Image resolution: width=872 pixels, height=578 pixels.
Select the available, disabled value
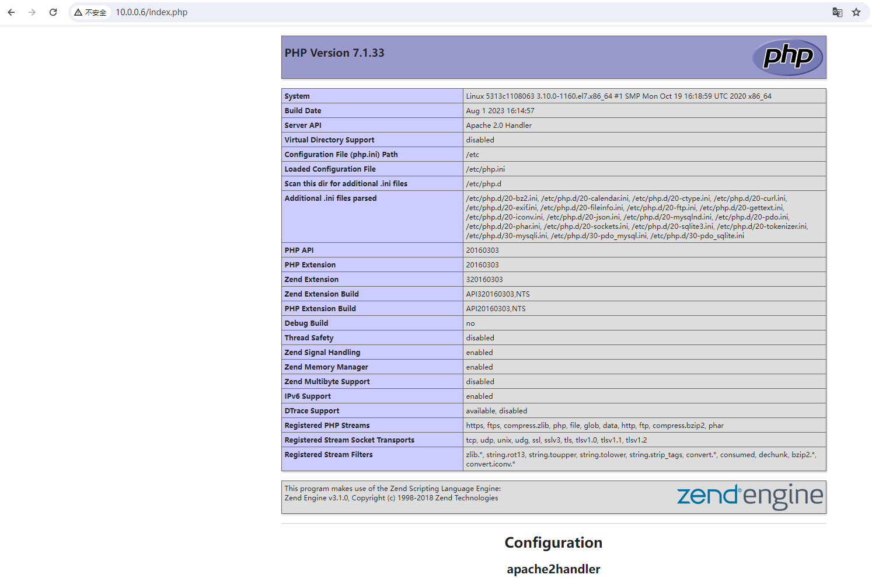(497, 411)
